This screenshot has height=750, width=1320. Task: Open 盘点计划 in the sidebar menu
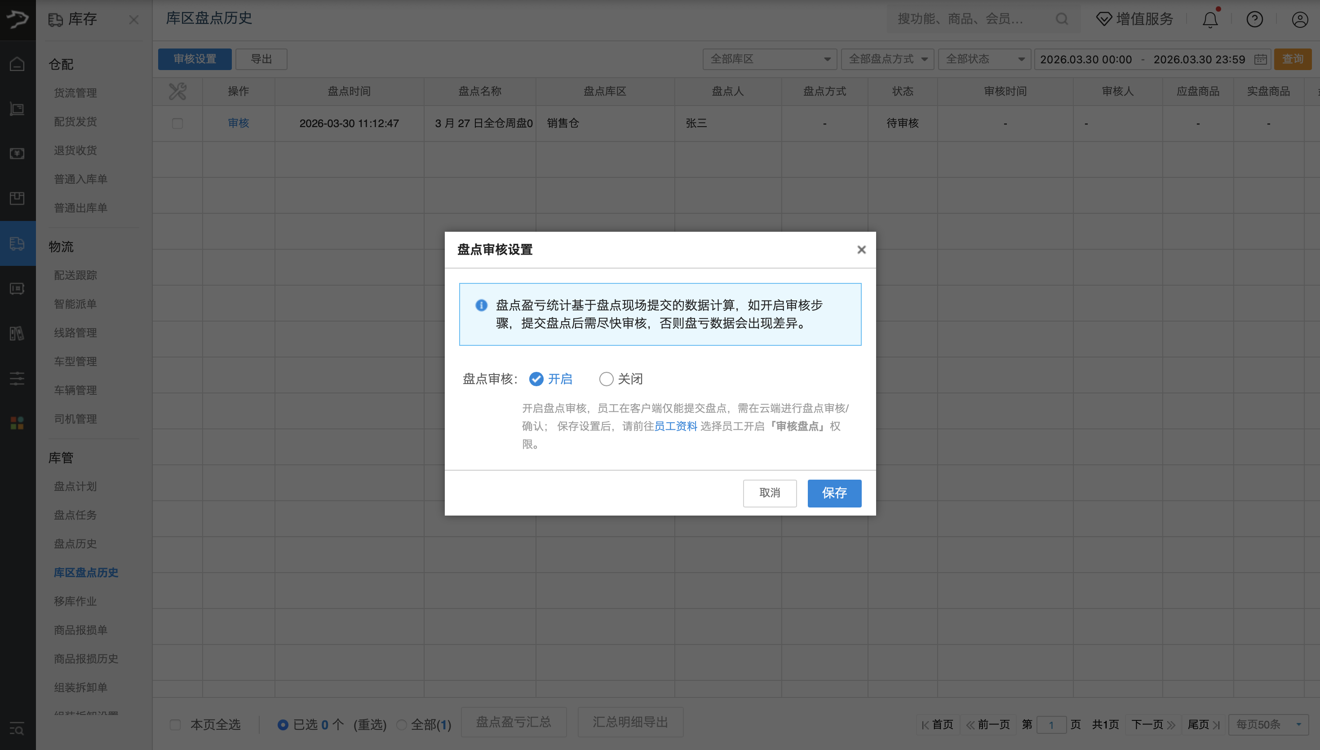[x=75, y=486]
